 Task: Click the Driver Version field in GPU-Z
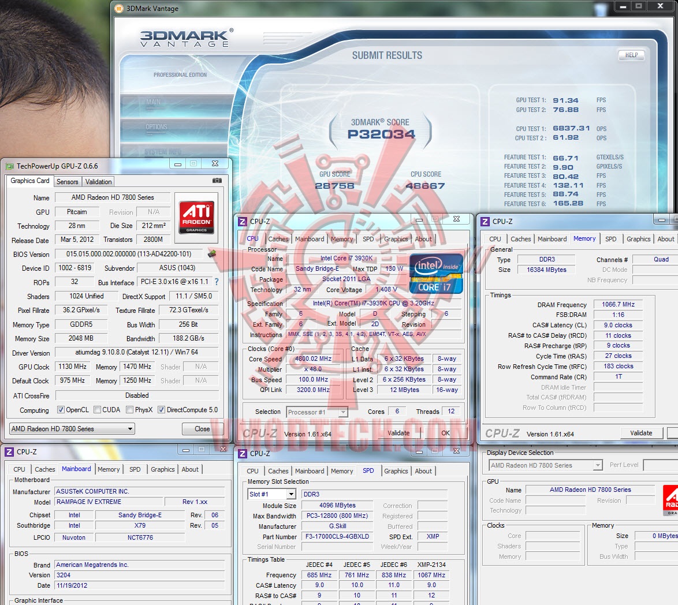(137, 352)
